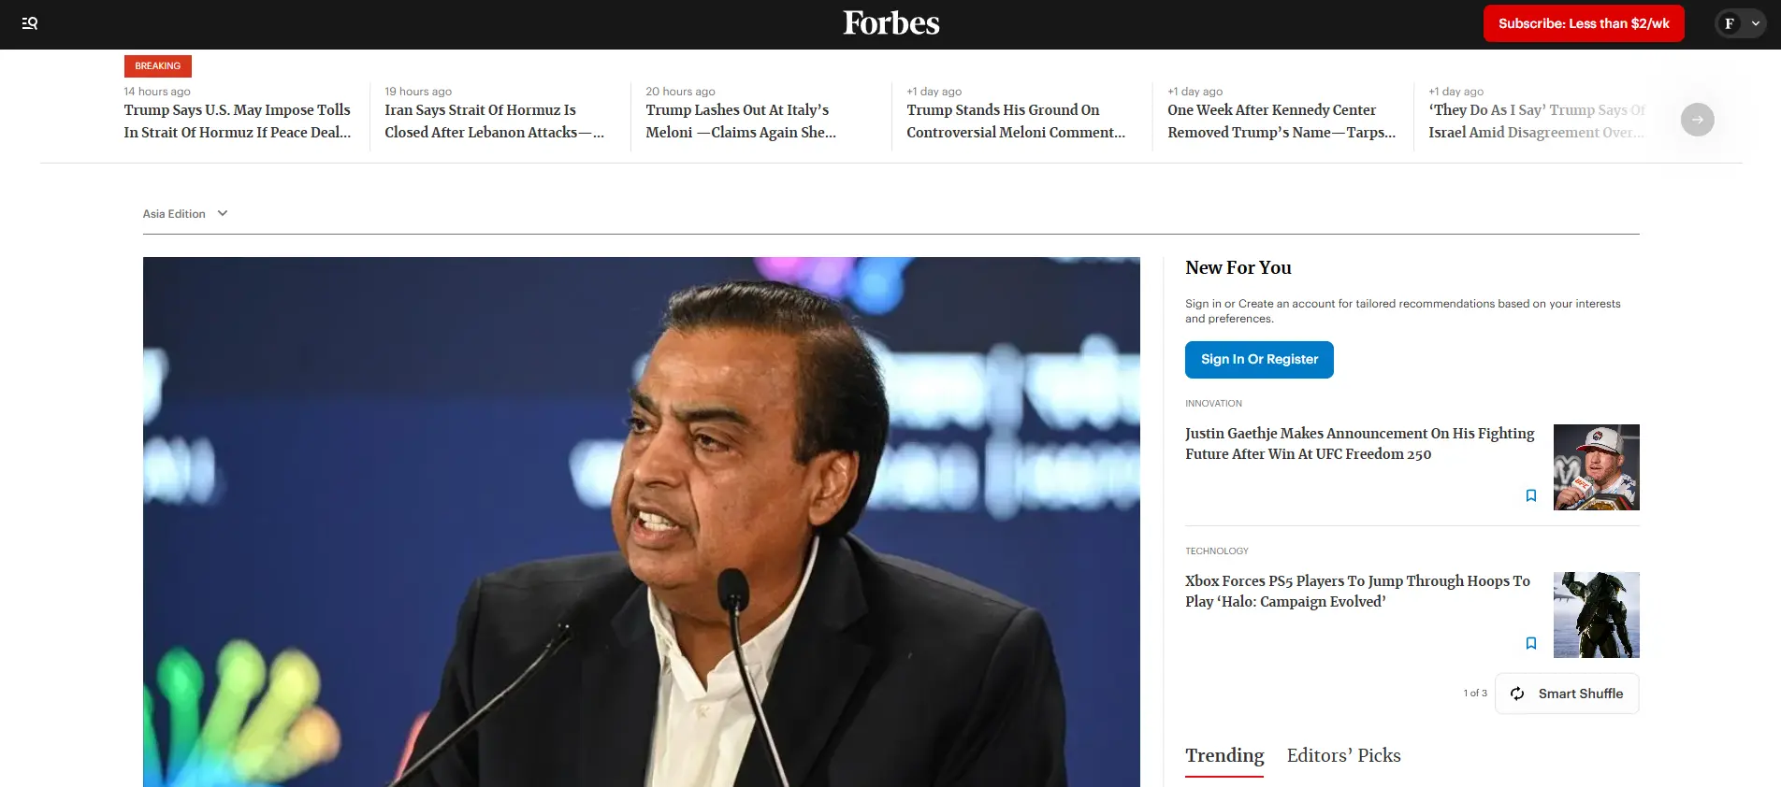Open the F account dropdown
The height and width of the screenshot is (787, 1781).
click(x=1740, y=23)
